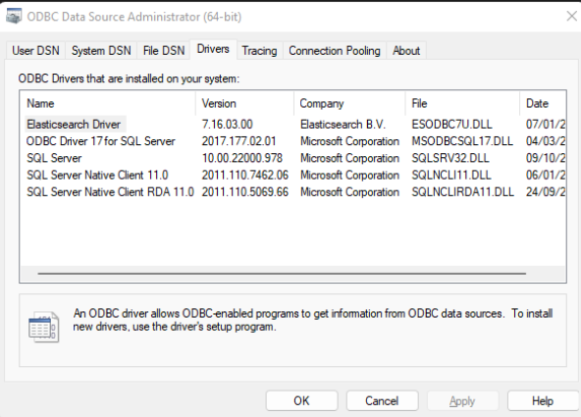Open Help for the ODBC dialog
Screen dimensions: 581x417
point(543,400)
